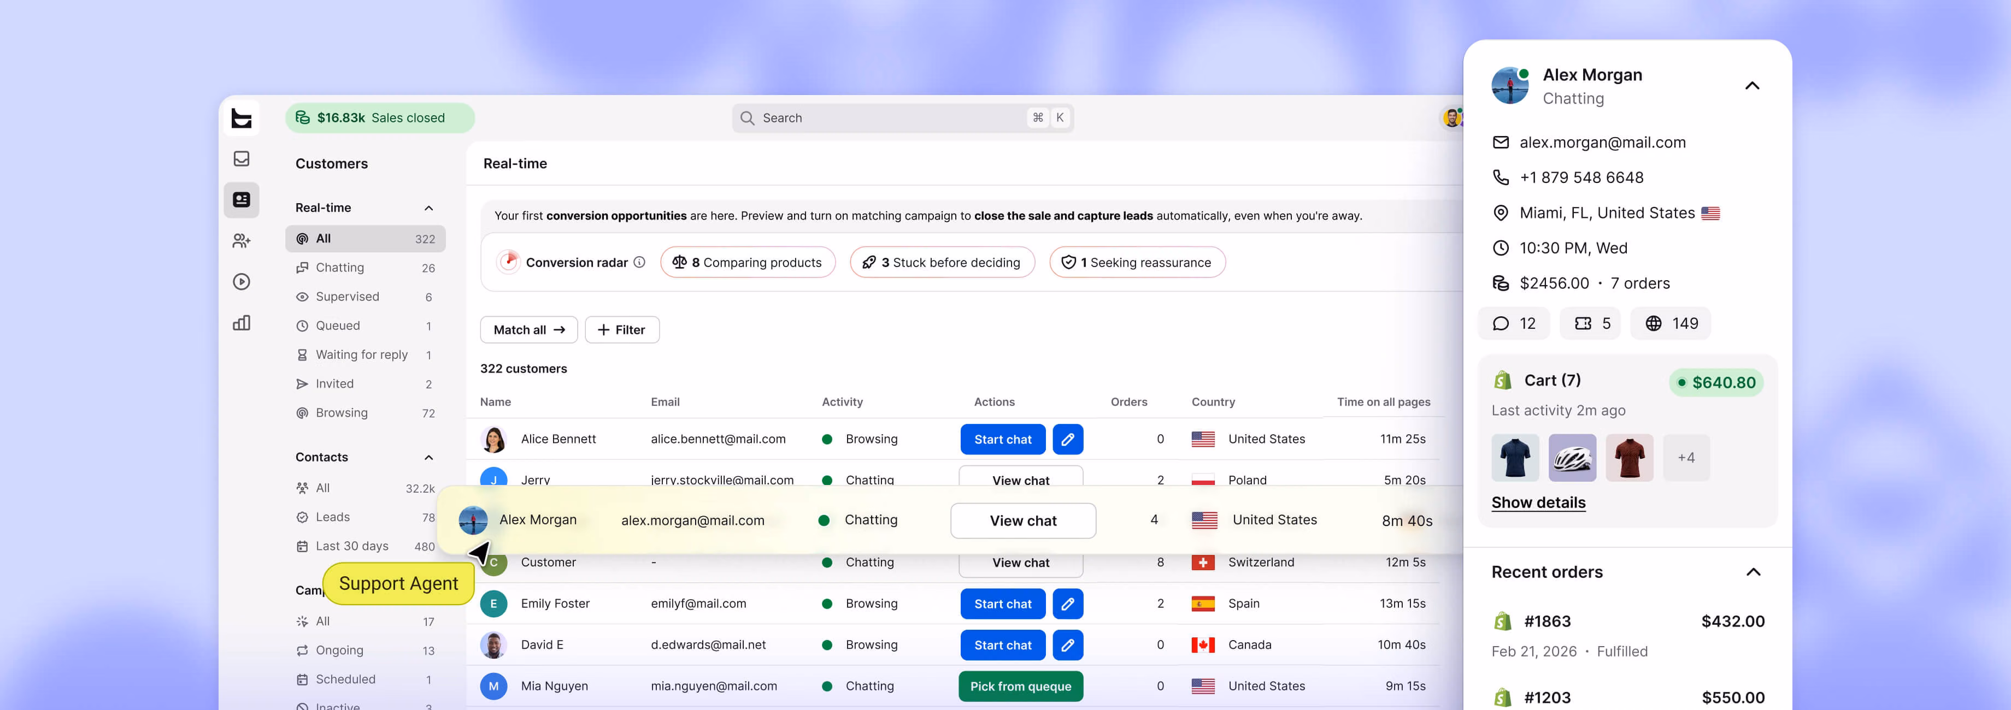
Task: Click the Conversion radar info icon
Action: coord(639,262)
